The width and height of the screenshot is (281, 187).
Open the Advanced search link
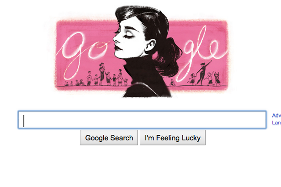pos(276,115)
